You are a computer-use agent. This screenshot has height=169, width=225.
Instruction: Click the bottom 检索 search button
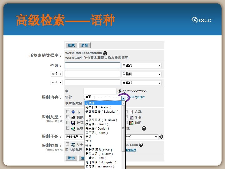click(x=71, y=158)
